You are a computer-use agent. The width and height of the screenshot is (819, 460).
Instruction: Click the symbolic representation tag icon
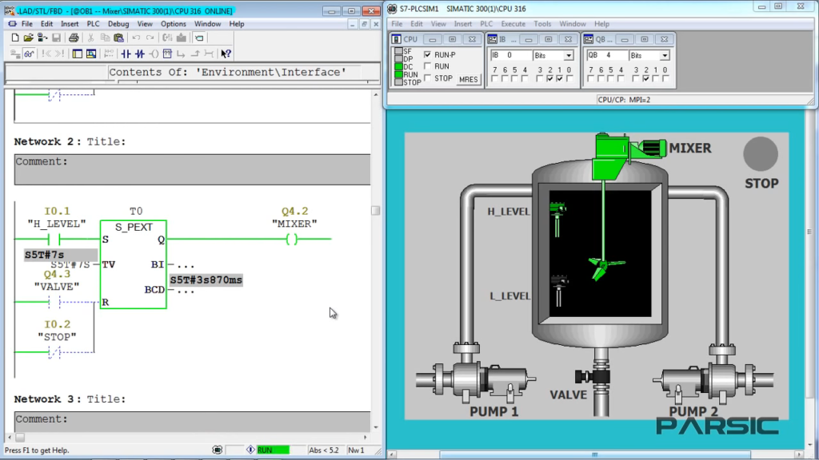click(199, 38)
